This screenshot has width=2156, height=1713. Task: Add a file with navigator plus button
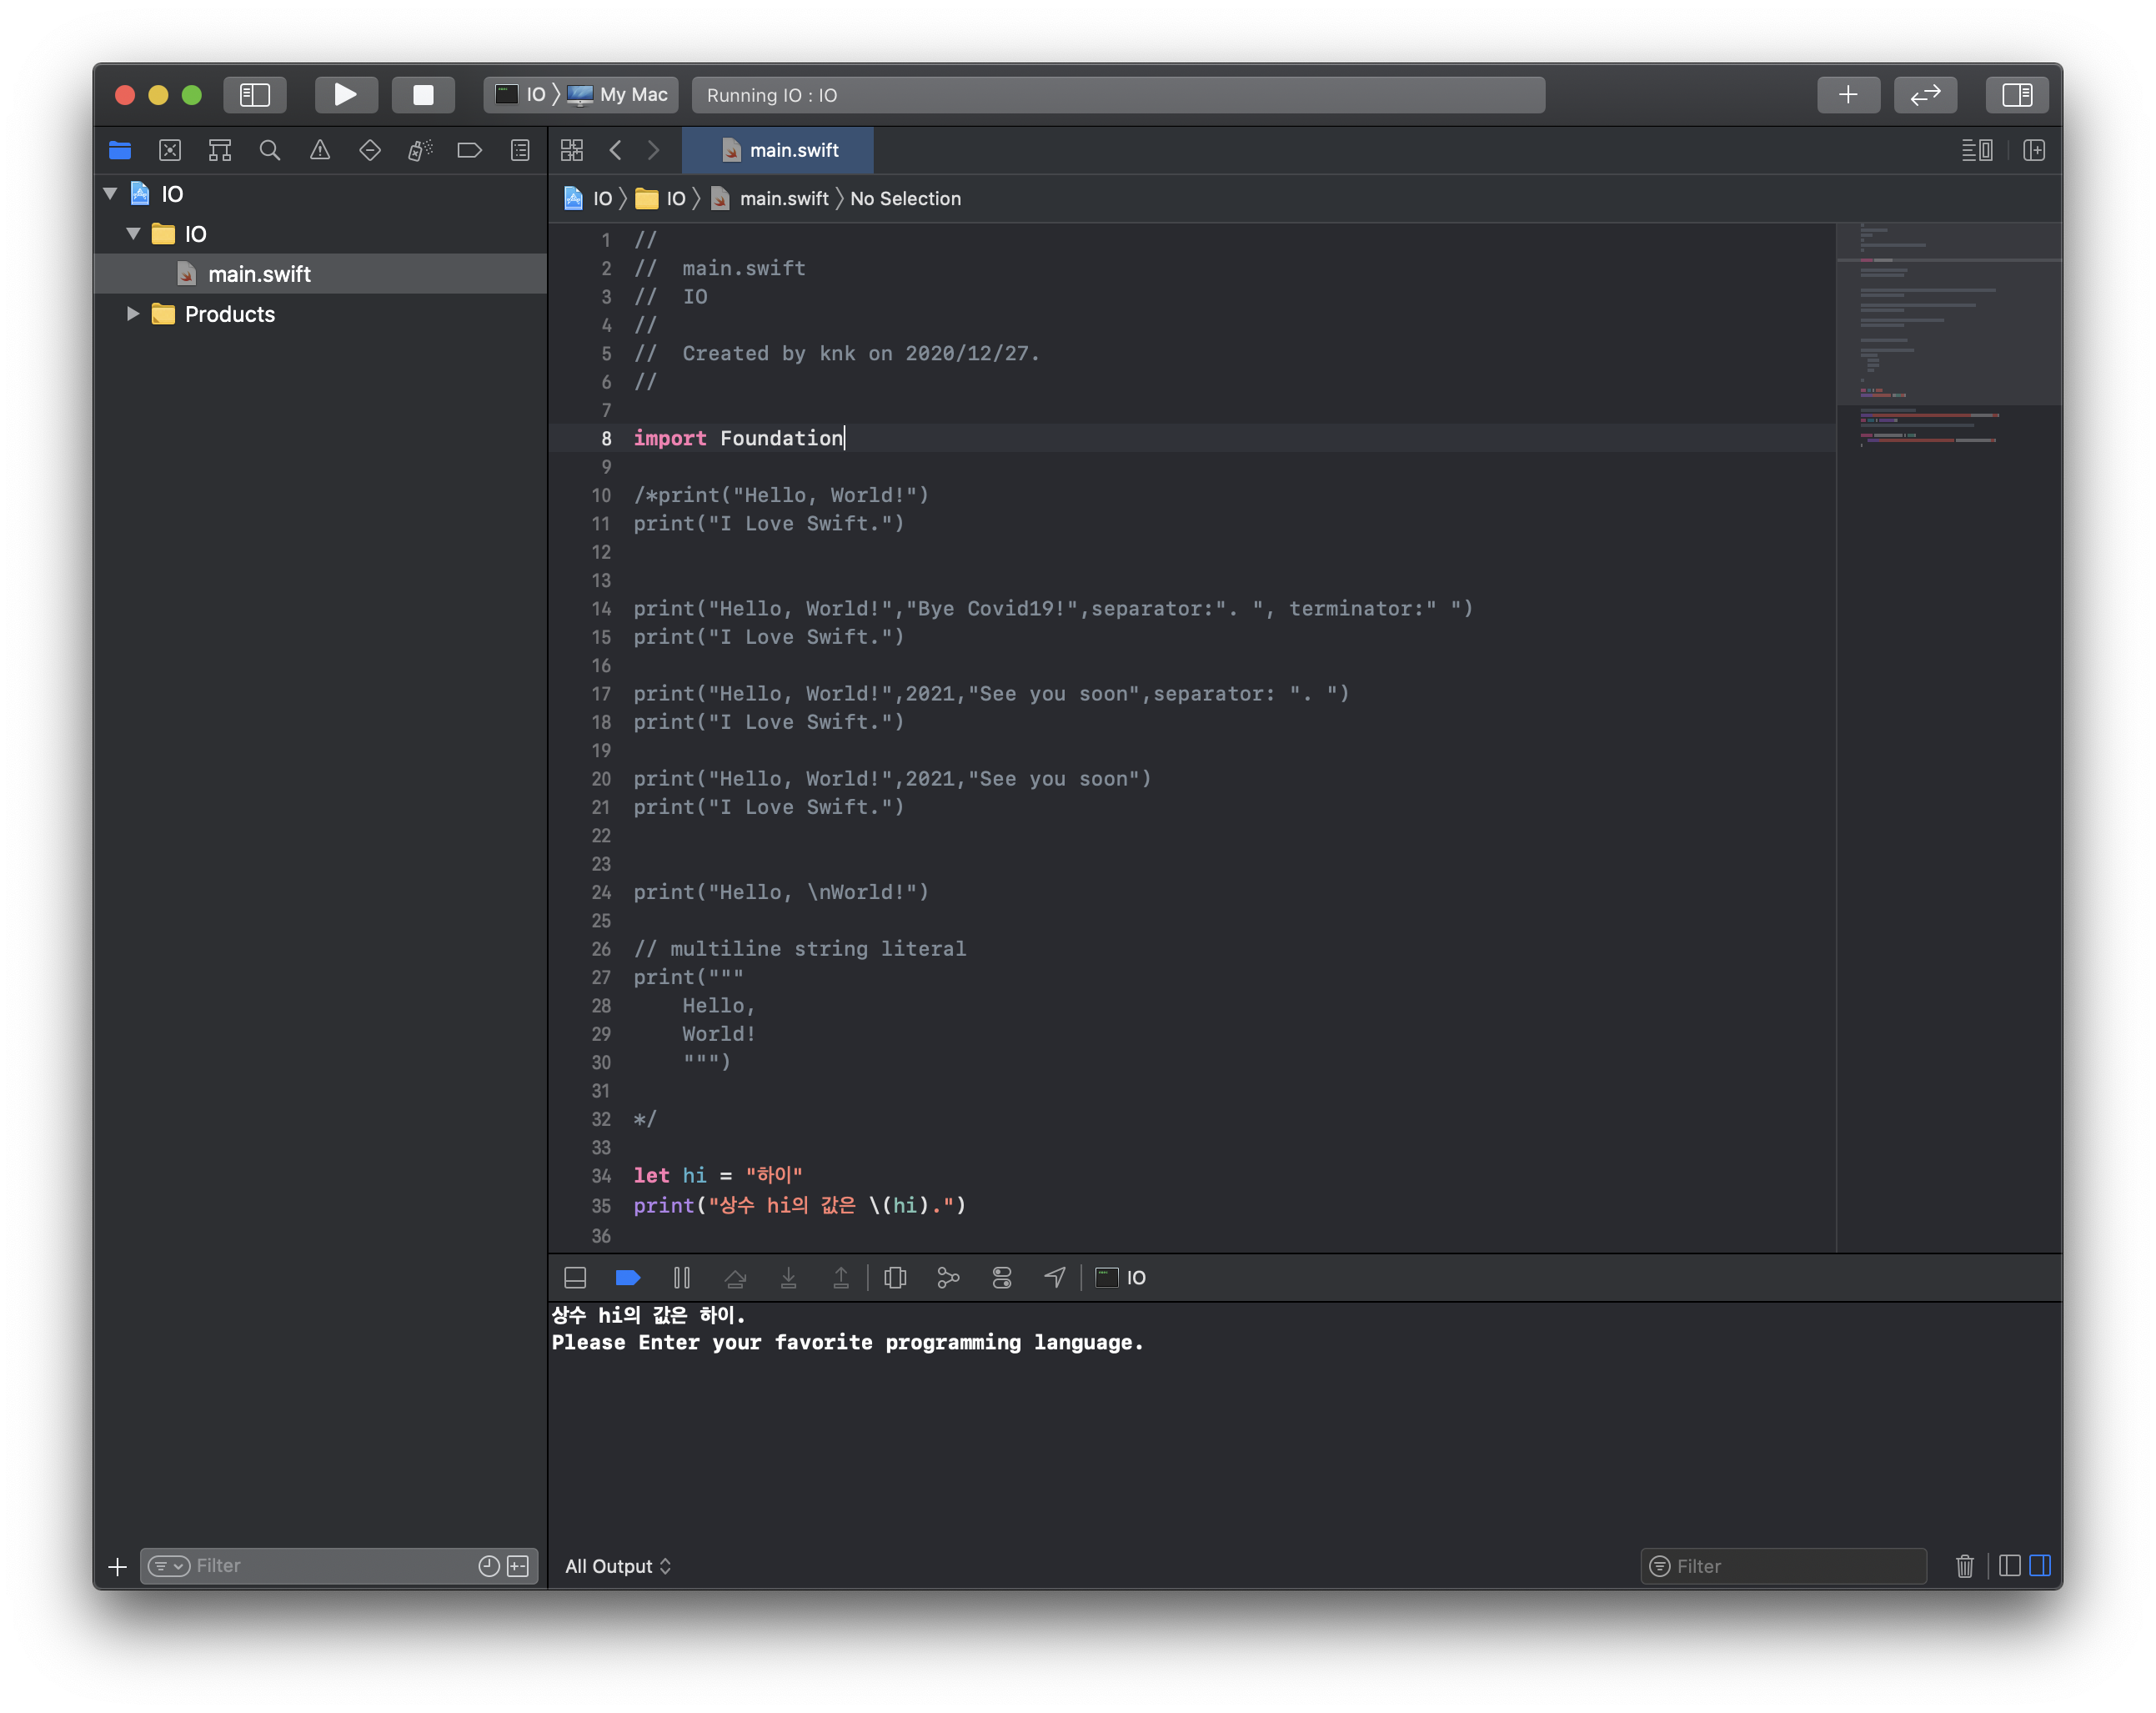pyautogui.click(x=117, y=1566)
